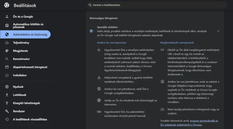Click the shield icon for Adatvédelem és biztonság
The height and width of the screenshot is (129, 233).
click(x=7, y=34)
